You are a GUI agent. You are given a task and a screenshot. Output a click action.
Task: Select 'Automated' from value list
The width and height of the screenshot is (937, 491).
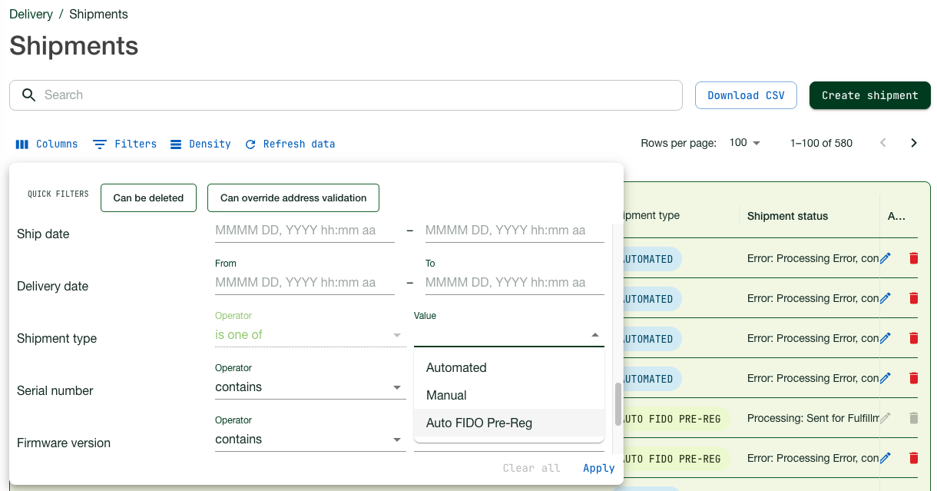[456, 368]
